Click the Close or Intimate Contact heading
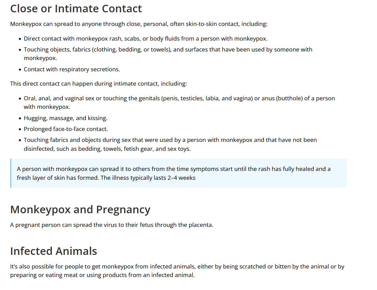 click(76, 9)
